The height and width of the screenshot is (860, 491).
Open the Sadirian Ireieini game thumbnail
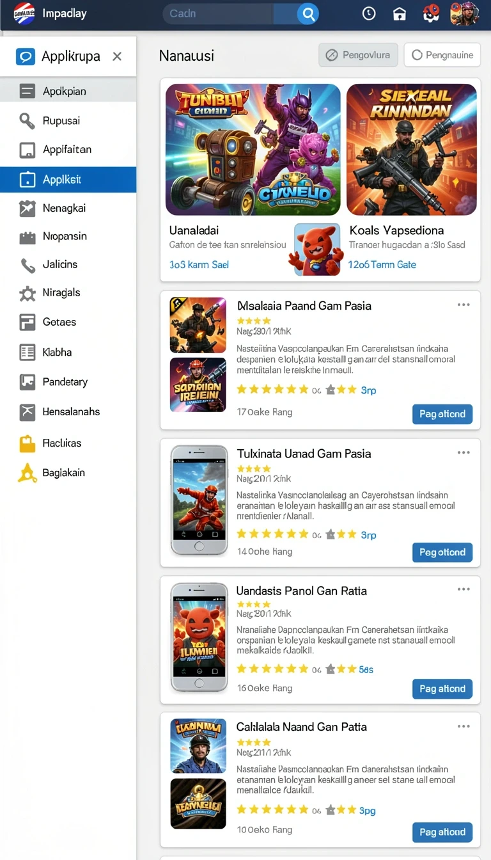click(198, 385)
